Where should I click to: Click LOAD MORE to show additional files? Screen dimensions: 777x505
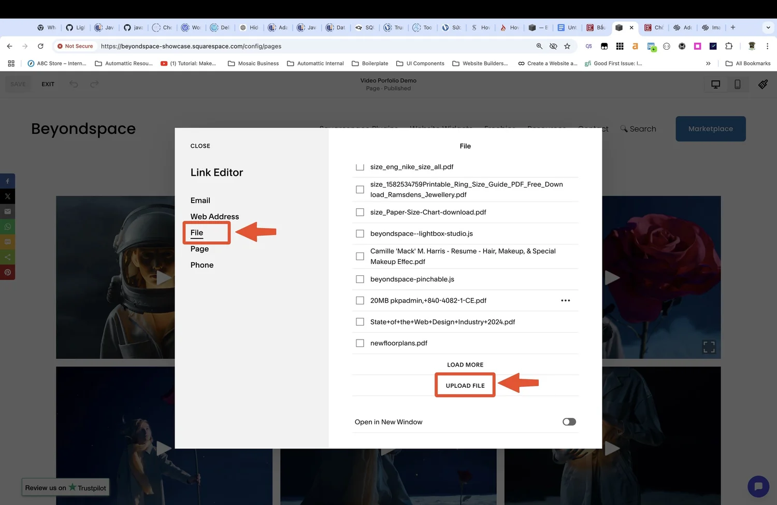coord(465,364)
